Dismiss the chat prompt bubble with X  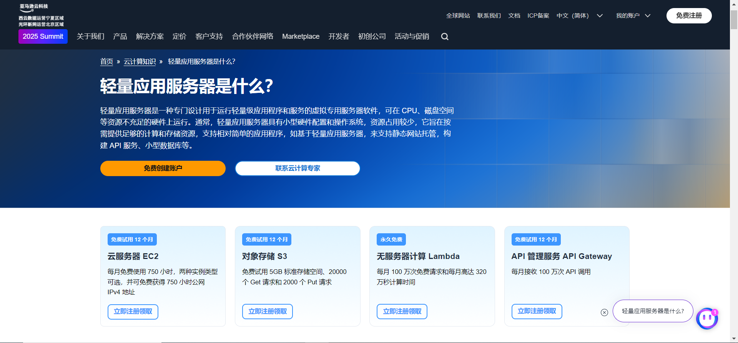[x=604, y=312]
